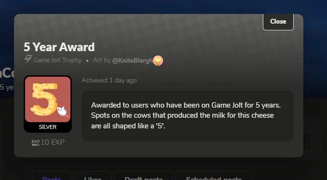Click KniteBlargh's pink cat avatar

(158, 60)
